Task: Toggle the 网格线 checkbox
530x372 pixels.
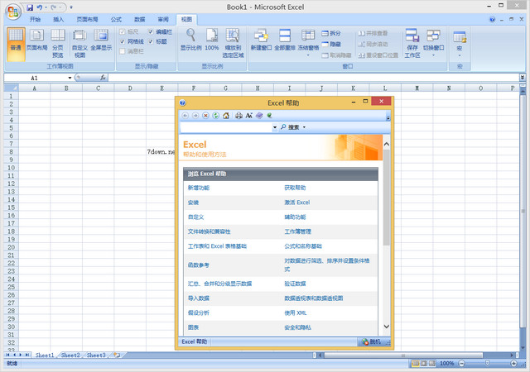Action: [x=123, y=41]
